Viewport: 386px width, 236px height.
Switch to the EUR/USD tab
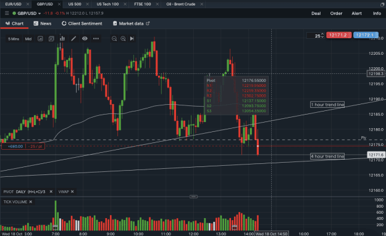(x=14, y=4)
